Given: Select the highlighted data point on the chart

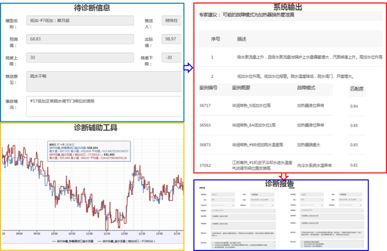Looking at the screenshot, I should coord(133,174).
